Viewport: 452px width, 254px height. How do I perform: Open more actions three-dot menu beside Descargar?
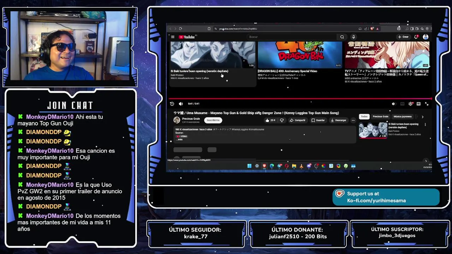pos(353,120)
